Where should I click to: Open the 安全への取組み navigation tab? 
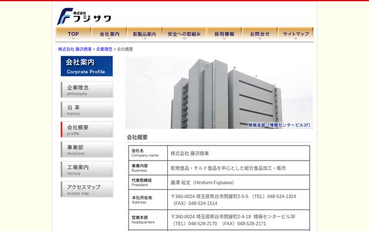(x=184, y=34)
